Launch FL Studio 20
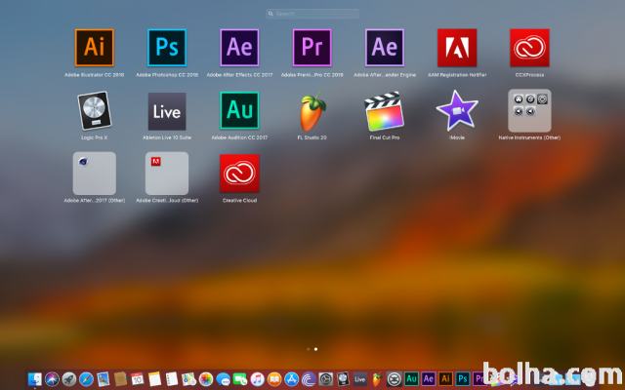Viewport: 625px width, 390px height. click(x=312, y=111)
